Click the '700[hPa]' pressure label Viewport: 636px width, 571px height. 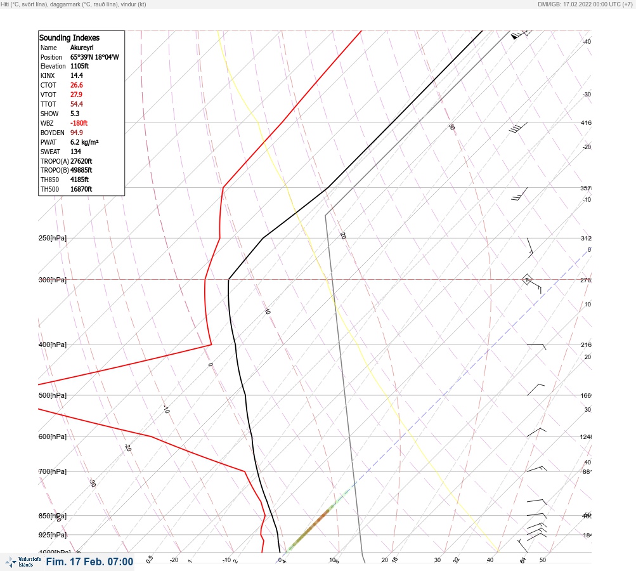tap(53, 471)
